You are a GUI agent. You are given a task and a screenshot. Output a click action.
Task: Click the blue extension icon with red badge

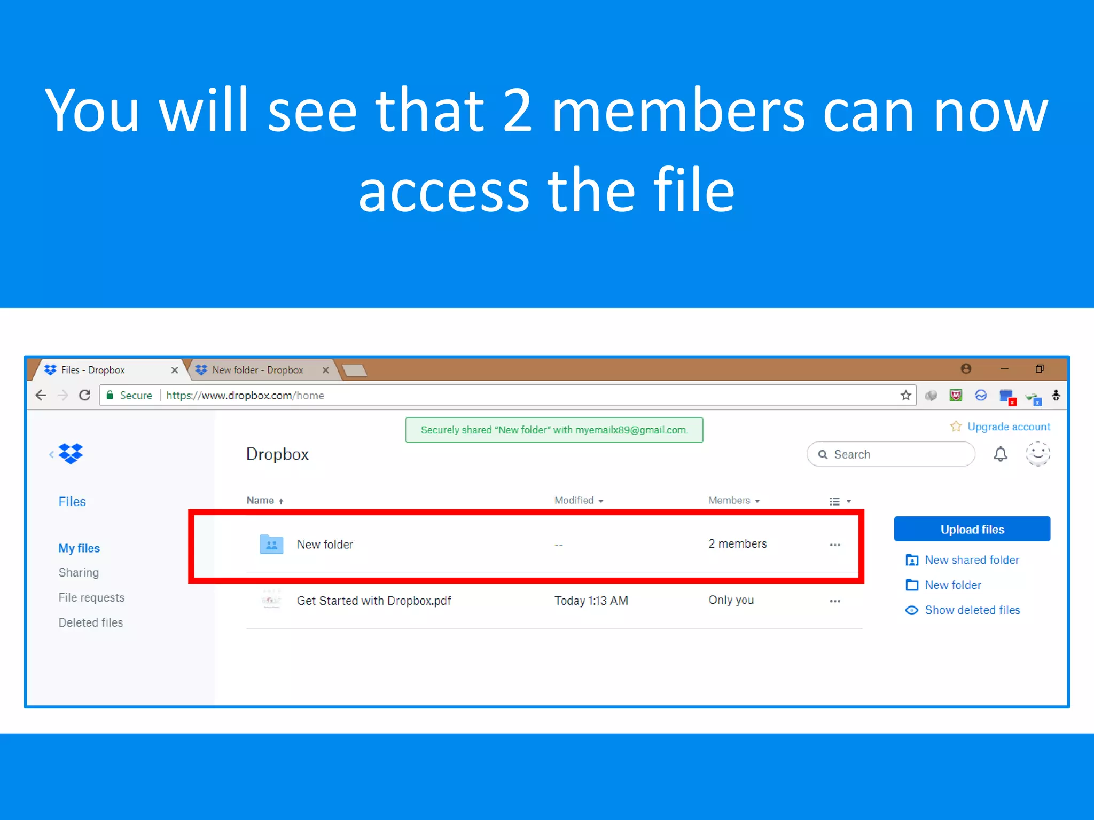tap(1007, 397)
